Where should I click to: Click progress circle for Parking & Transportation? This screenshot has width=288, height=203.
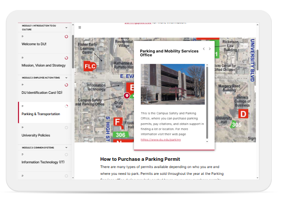coord(66,106)
